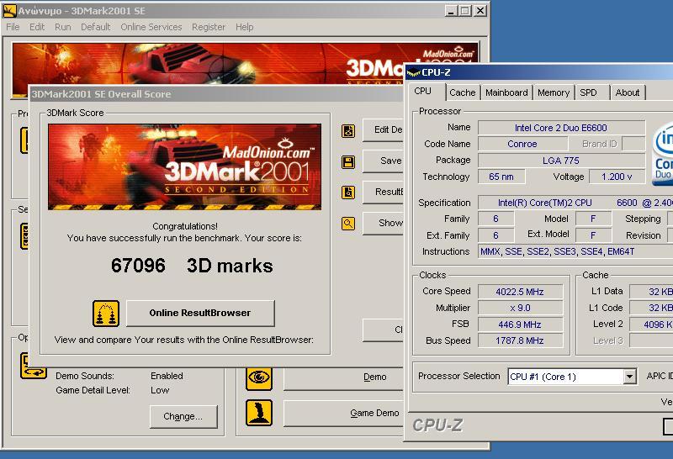Viewport: 673px width, 459px height.
Task: Click the Game Demo button
Action: 343,413
